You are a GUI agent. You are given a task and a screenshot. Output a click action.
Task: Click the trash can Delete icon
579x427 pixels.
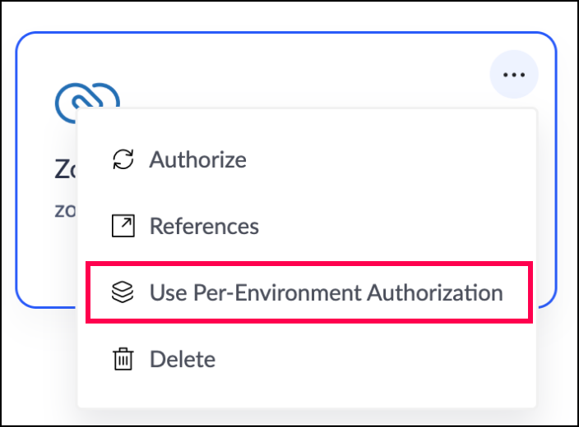[x=123, y=359]
